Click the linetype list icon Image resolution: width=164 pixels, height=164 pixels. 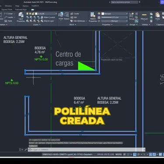pos(99,21)
